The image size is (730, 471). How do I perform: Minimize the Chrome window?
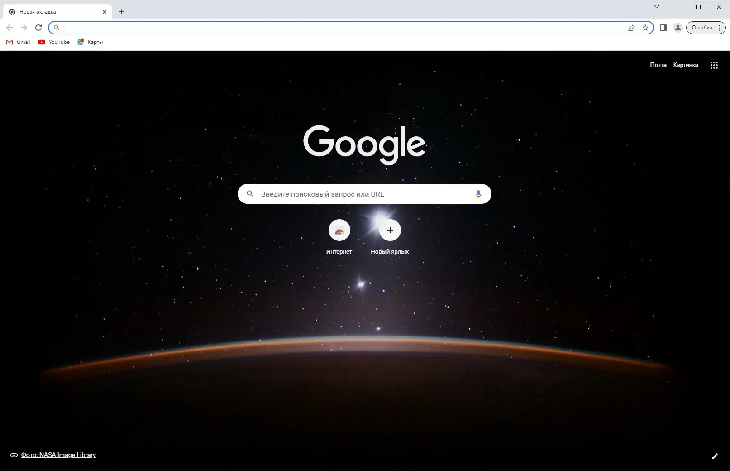pos(678,7)
